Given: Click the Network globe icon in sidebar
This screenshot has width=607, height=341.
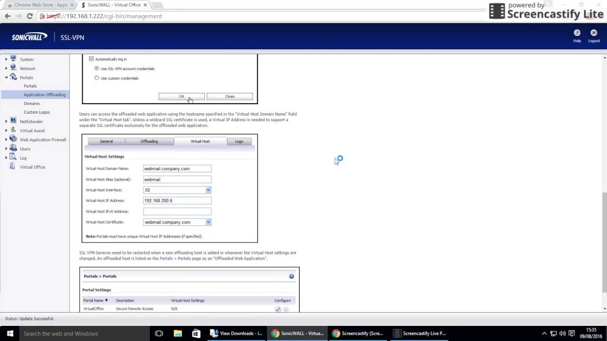Looking at the screenshot, I should (13, 68).
